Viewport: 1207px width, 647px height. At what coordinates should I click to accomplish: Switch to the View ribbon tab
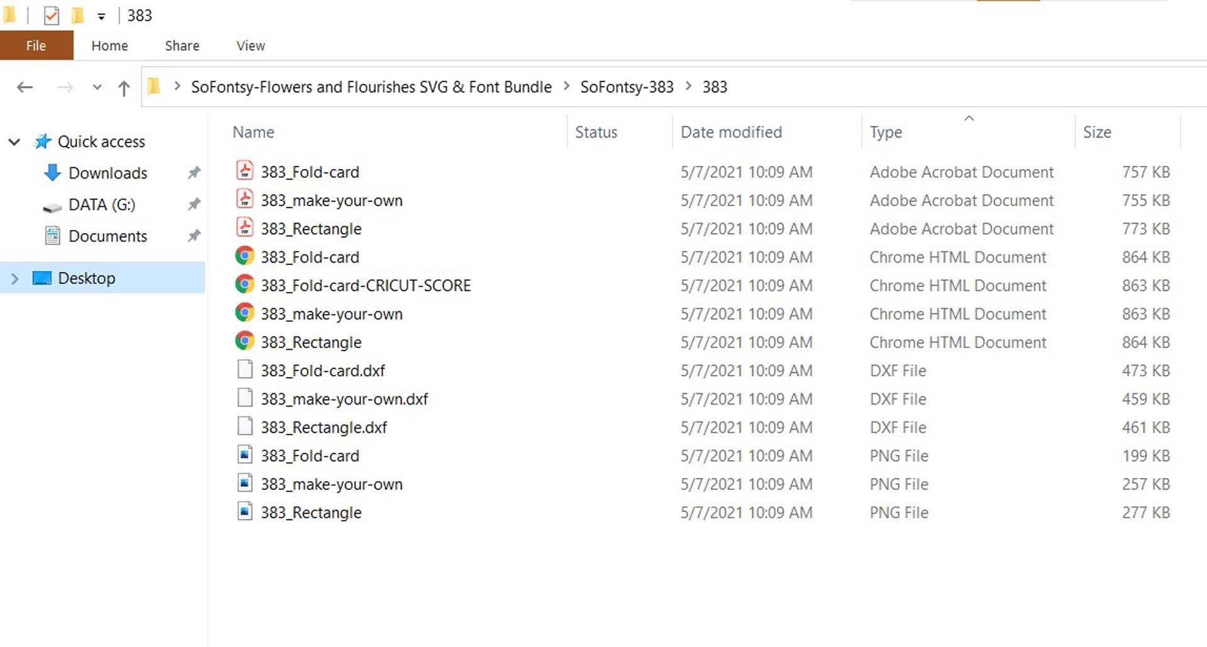(x=250, y=45)
